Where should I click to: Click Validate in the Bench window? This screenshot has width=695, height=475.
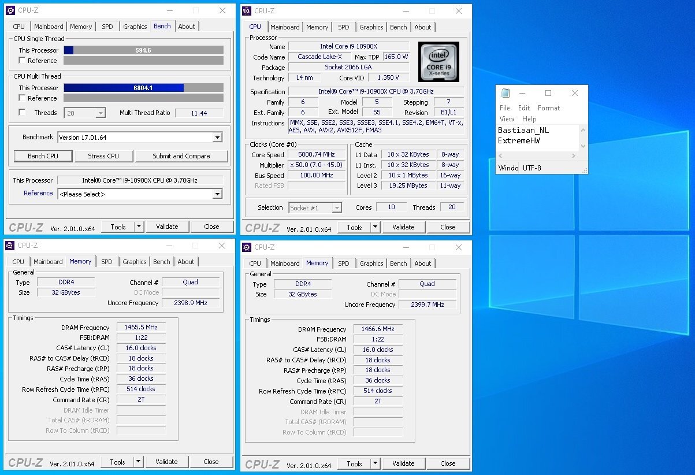coord(167,227)
